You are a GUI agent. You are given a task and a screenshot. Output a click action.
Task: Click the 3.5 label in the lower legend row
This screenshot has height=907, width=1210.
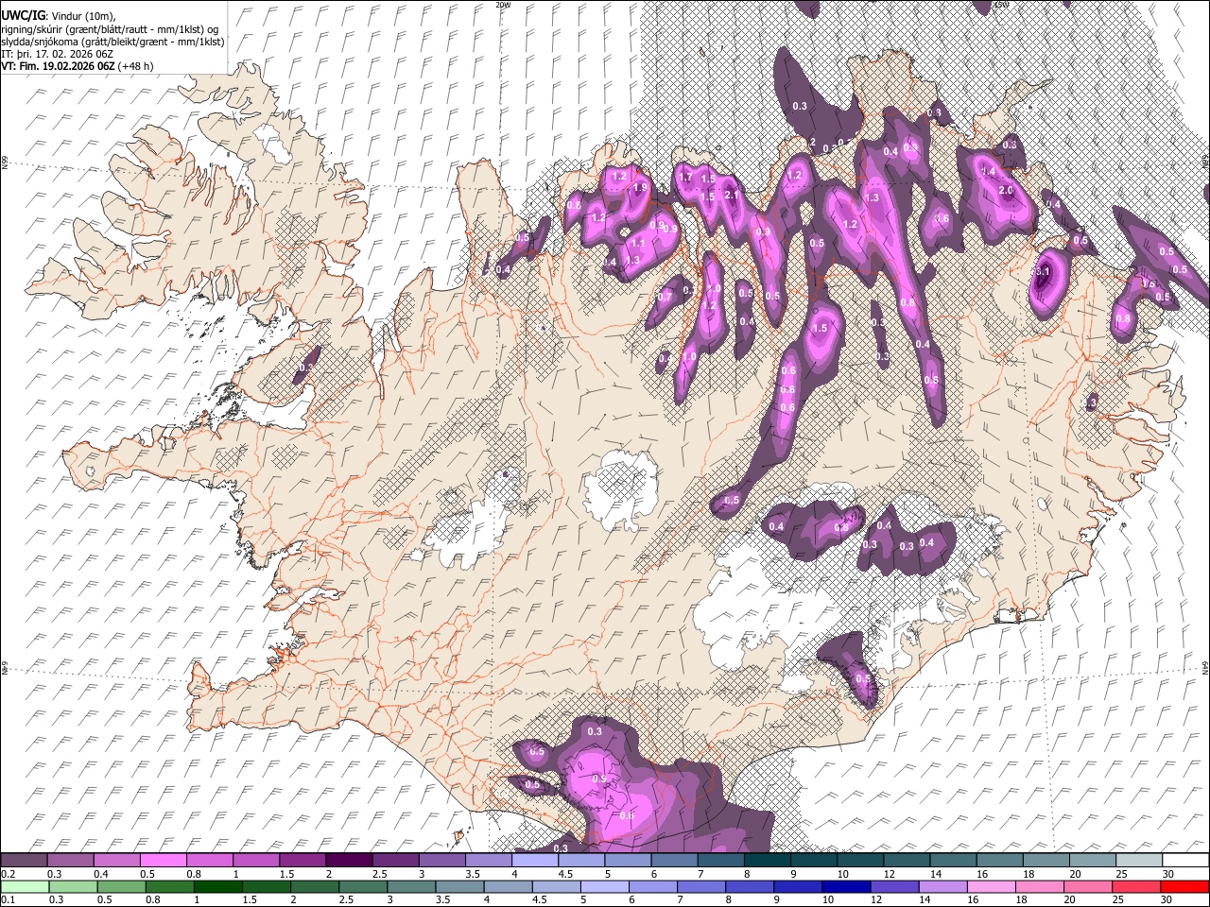(x=441, y=899)
